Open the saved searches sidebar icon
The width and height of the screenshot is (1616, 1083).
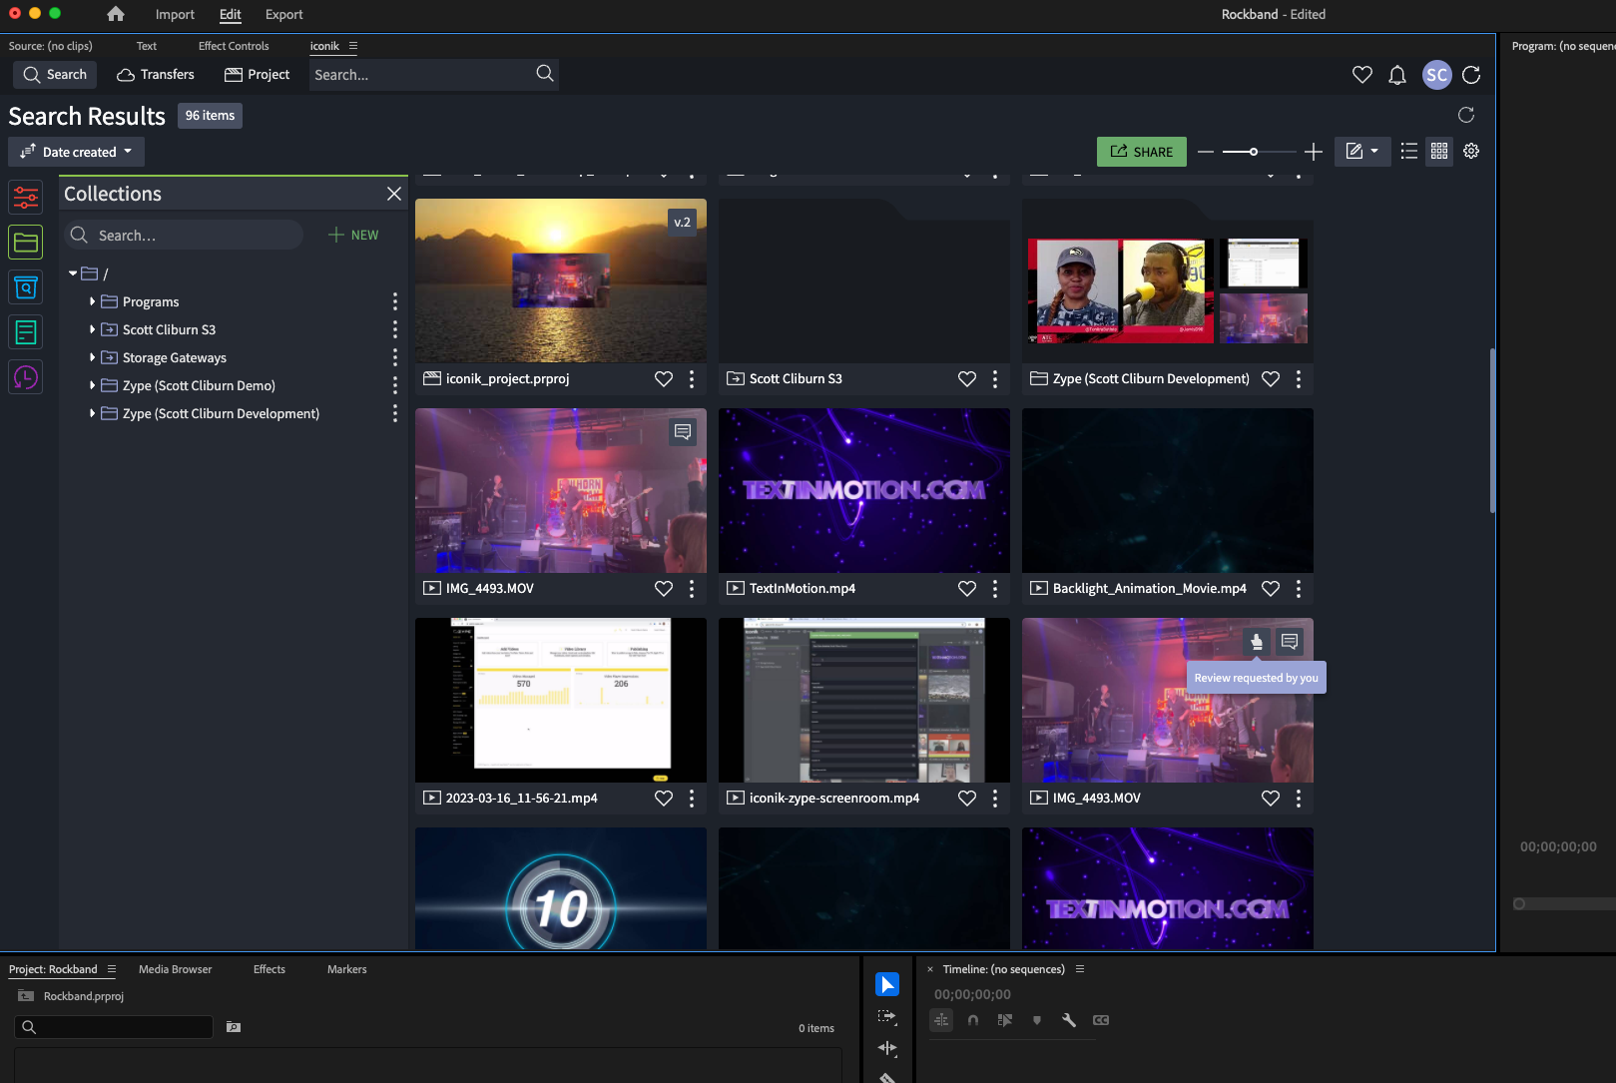pos(26,287)
